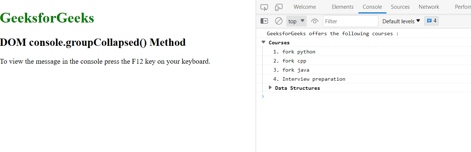Screen dimensions: 471x152
Task: Switch to the Welcome tab
Action: click(305, 7)
